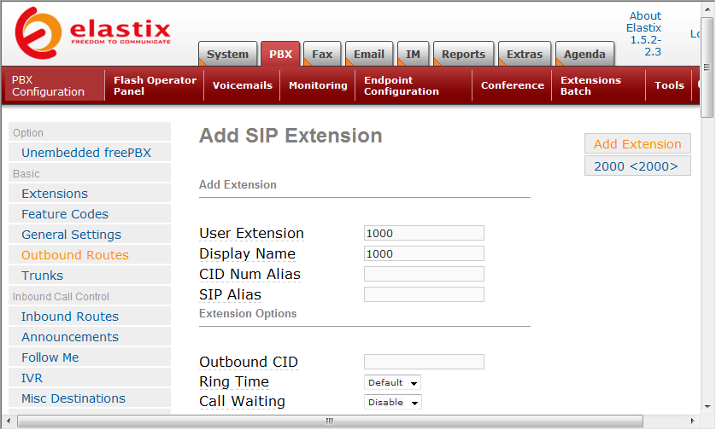Select extension 2000 <2000>
The image size is (716, 430).
pos(636,166)
